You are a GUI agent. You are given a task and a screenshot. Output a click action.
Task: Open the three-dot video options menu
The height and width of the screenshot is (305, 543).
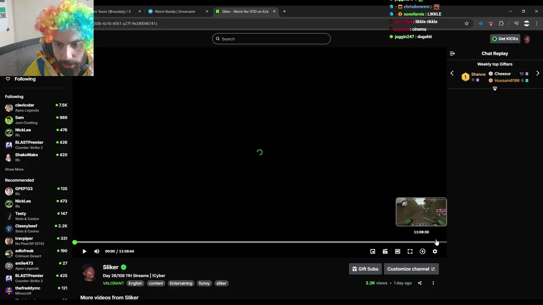(433, 283)
